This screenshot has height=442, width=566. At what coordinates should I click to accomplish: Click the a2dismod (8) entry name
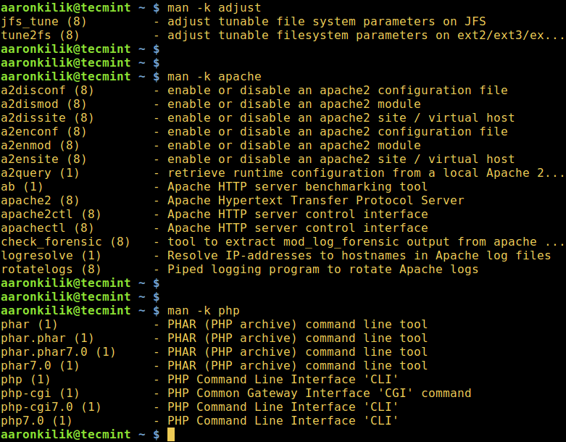click(x=43, y=104)
